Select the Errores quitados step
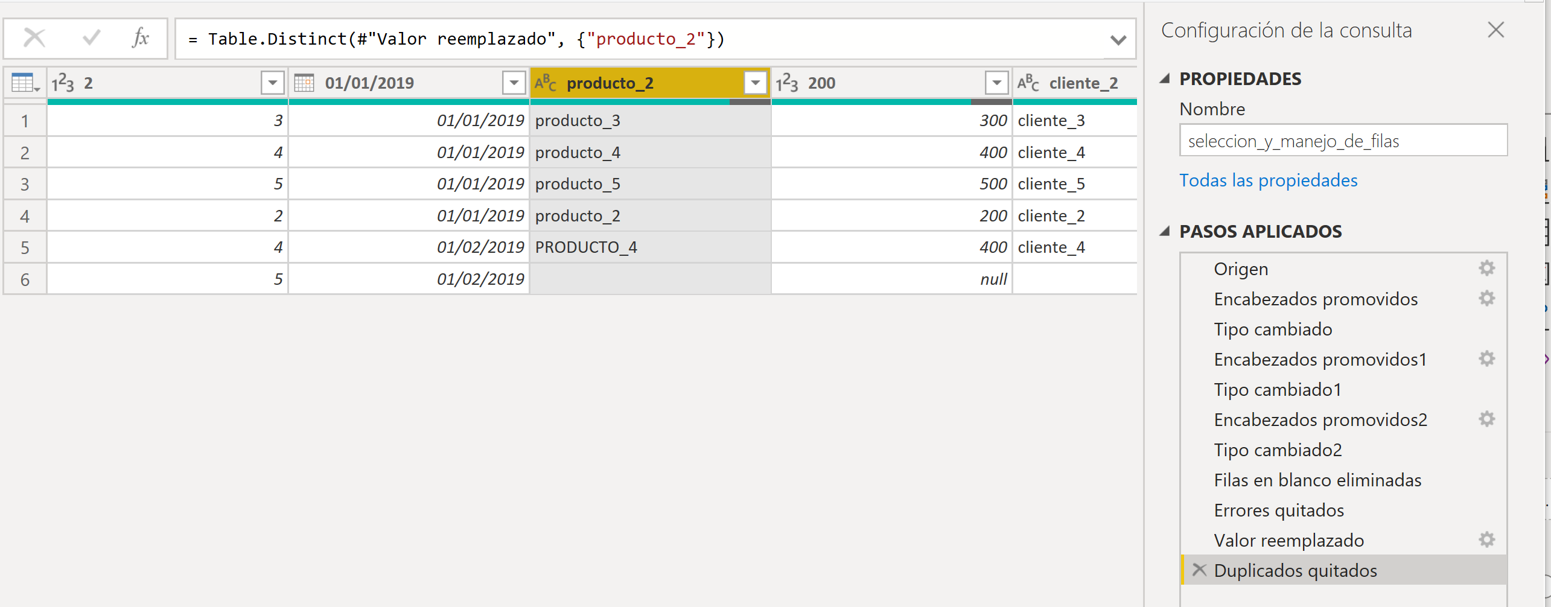The image size is (1551, 607). (x=1343, y=510)
